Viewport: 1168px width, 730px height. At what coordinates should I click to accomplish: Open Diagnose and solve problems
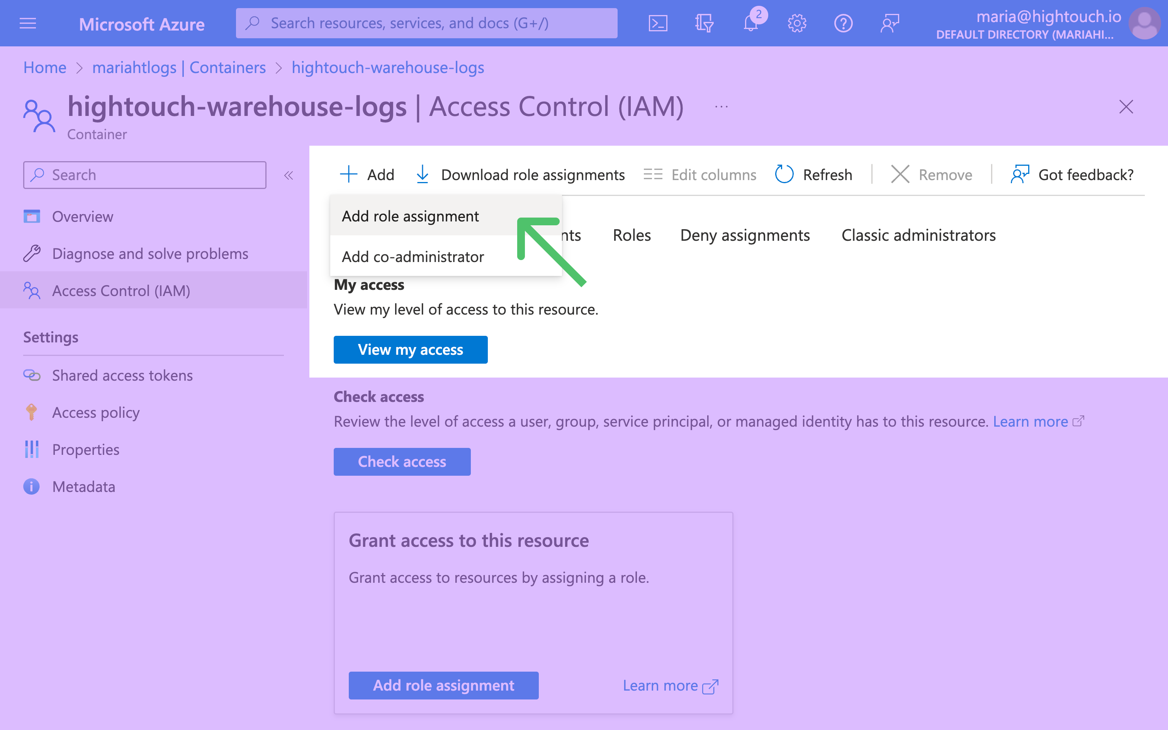(153, 254)
